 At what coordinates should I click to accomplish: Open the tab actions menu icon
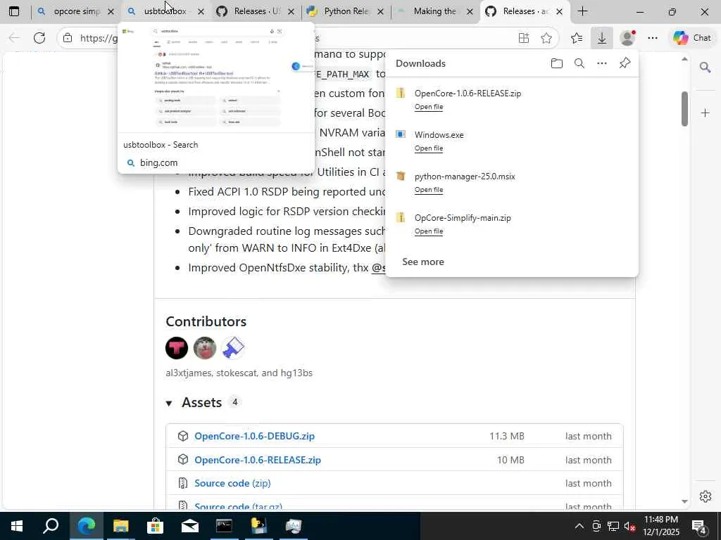[14, 11]
